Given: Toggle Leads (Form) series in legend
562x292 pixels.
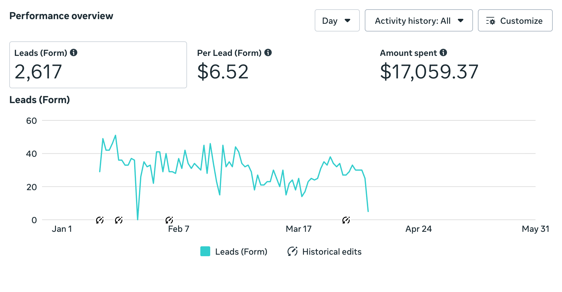Looking at the screenshot, I should (x=234, y=252).
